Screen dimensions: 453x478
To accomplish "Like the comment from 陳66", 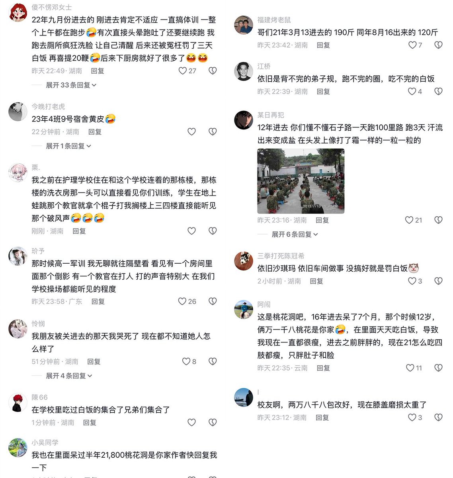I will pyautogui.click(x=191, y=423).
